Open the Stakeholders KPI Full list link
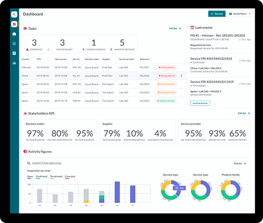263x223 pixels. click(x=244, y=113)
